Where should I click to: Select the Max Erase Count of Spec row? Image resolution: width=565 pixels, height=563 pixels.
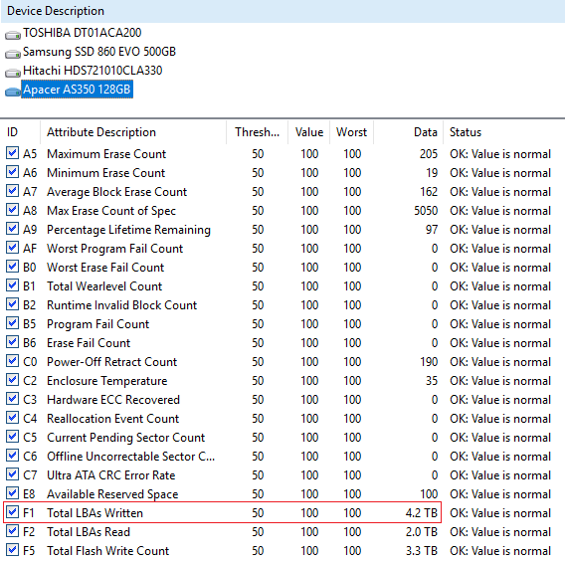point(282,211)
